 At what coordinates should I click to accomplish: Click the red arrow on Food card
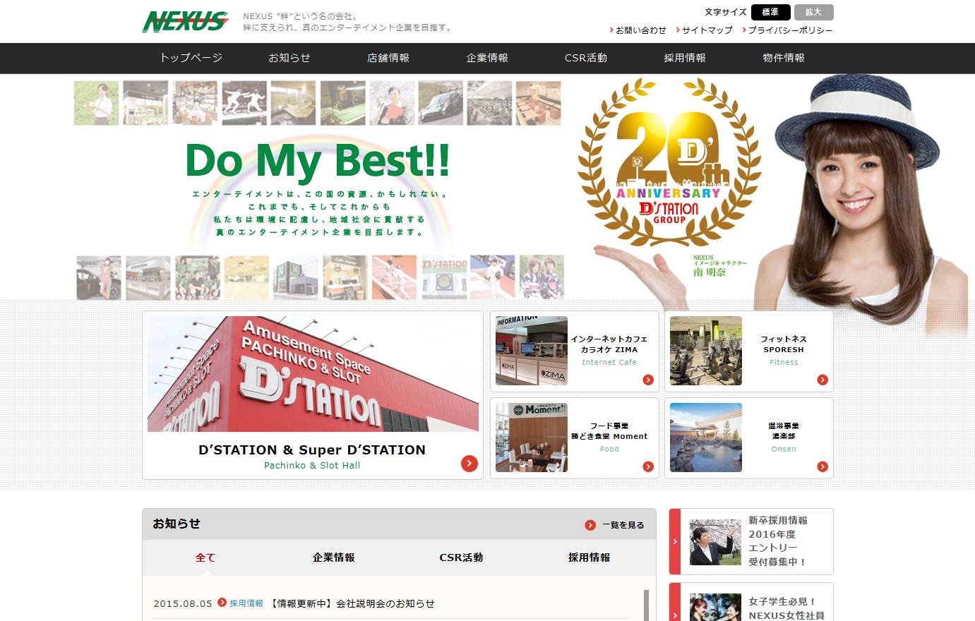coord(648,466)
